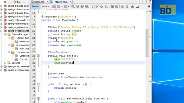Viewport: 184px width, 103px height.
Task: Select the spring-injection-namin project
Action: [18, 27]
